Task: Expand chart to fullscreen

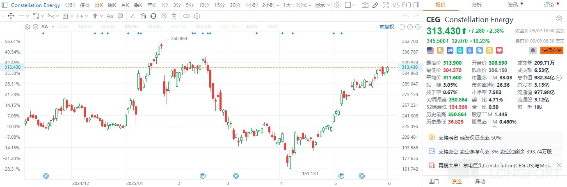Action: [386, 5]
